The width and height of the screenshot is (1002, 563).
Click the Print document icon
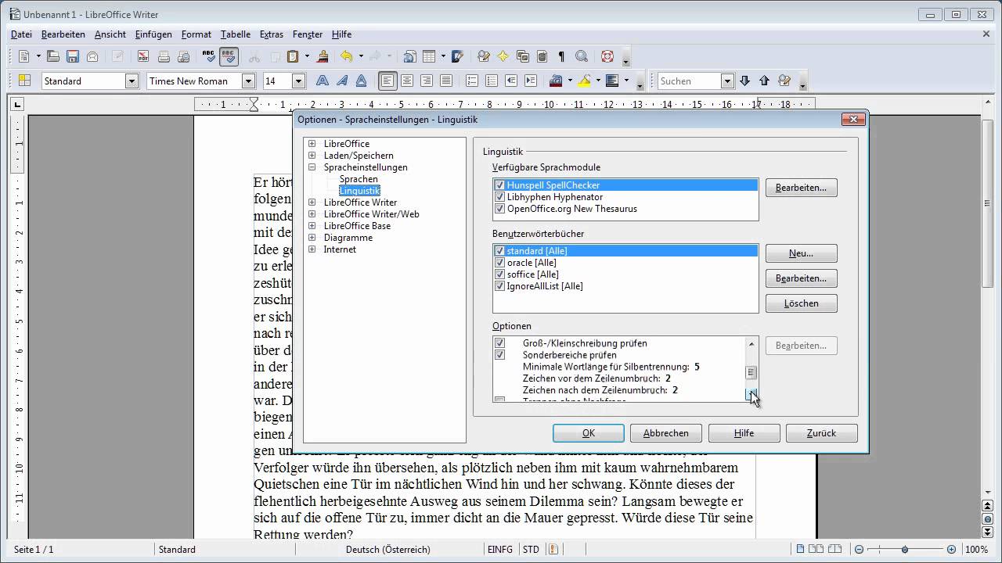click(x=164, y=56)
